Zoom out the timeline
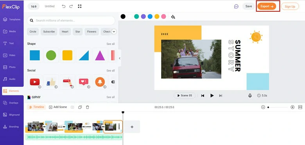The image size is (305, 145). (263, 107)
